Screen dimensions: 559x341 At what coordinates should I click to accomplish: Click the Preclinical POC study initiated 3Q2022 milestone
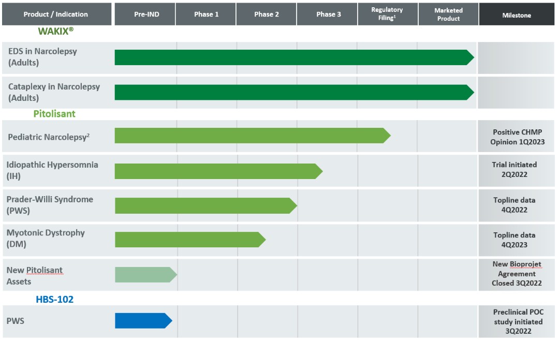coord(518,321)
